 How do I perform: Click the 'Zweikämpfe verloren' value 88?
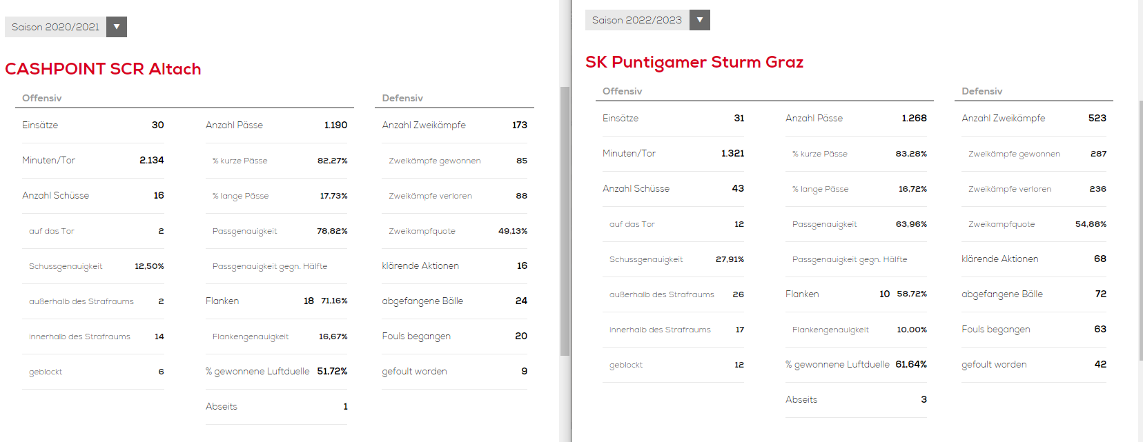(522, 196)
